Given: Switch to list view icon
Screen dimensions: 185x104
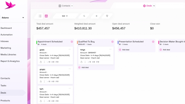Looking at the screenshot, I should pyautogui.click(x=40, y=16).
